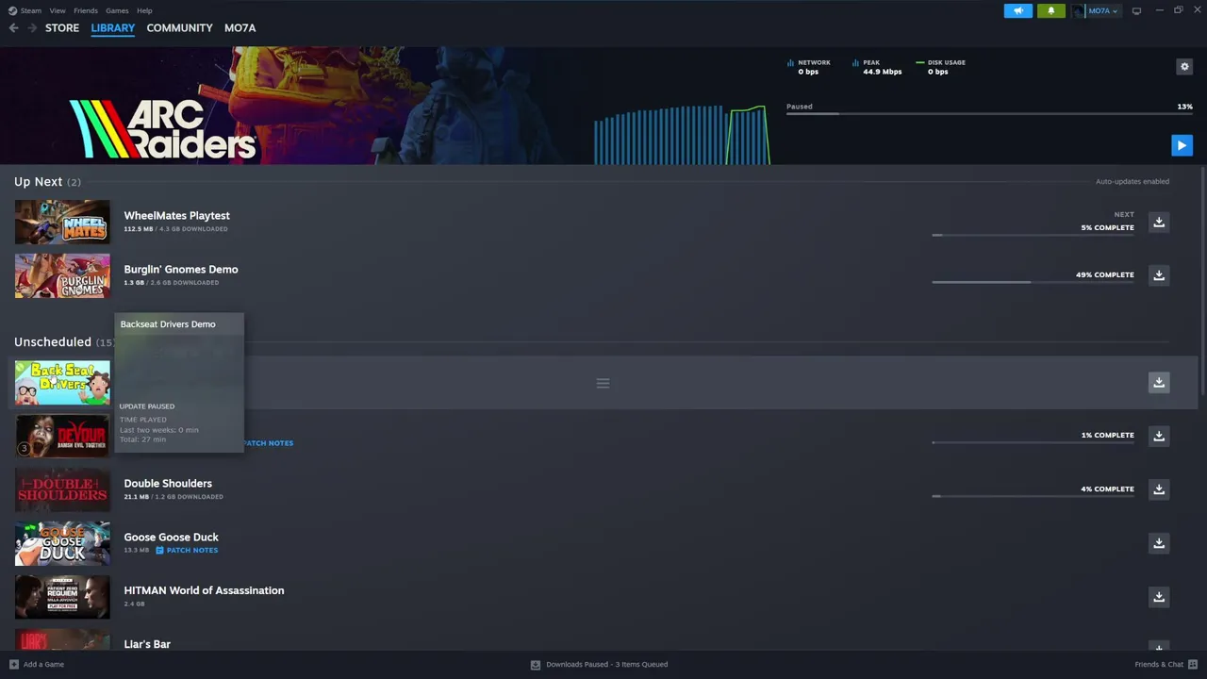Open the HITMAN thumbnail
The width and height of the screenshot is (1207, 679).
62,597
